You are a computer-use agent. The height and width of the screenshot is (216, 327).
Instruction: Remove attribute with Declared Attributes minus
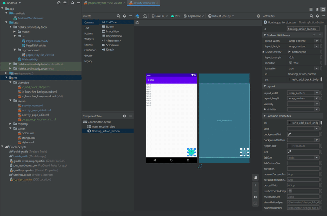(320, 35)
